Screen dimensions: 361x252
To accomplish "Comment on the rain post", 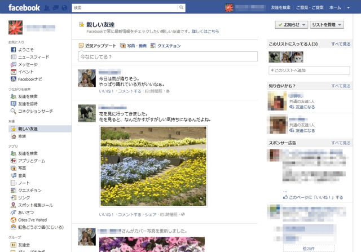I will pyautogui.click(x=130, y=91).
